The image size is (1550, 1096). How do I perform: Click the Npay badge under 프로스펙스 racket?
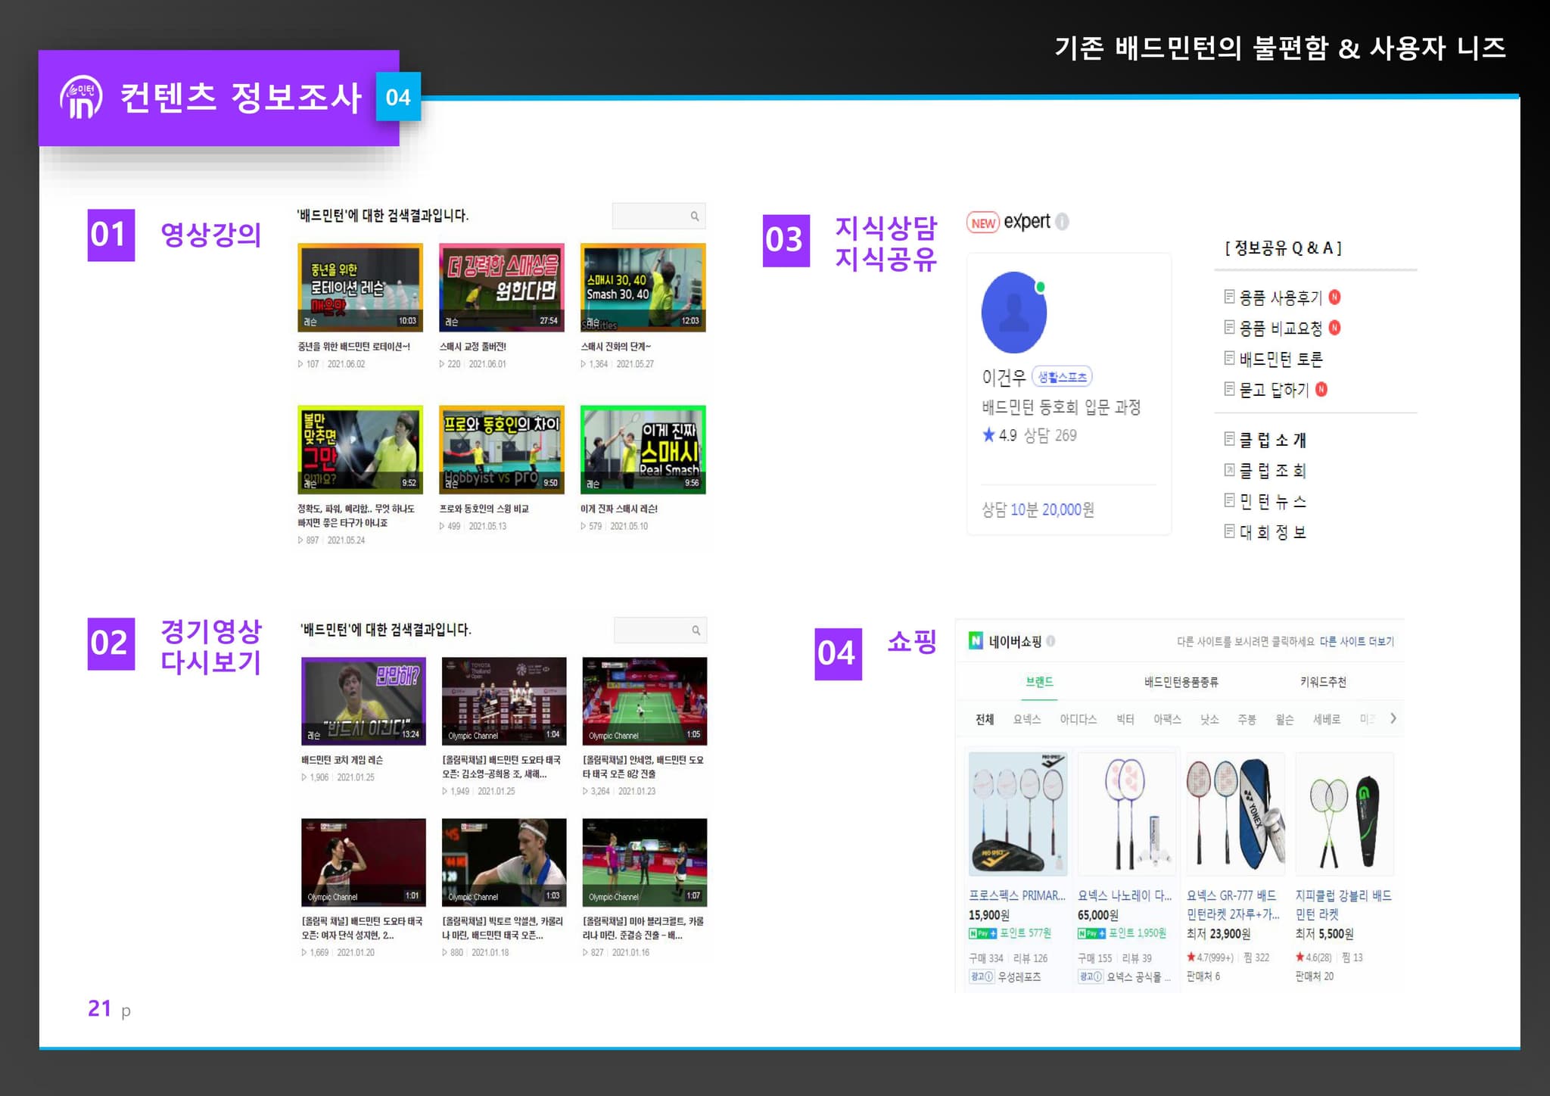coord(982,933)
